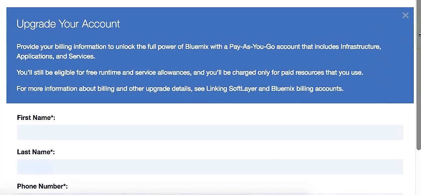Viewport: 421px width, 195px height.
Task: Click the Phone Number* label
Action: [42, 186]
